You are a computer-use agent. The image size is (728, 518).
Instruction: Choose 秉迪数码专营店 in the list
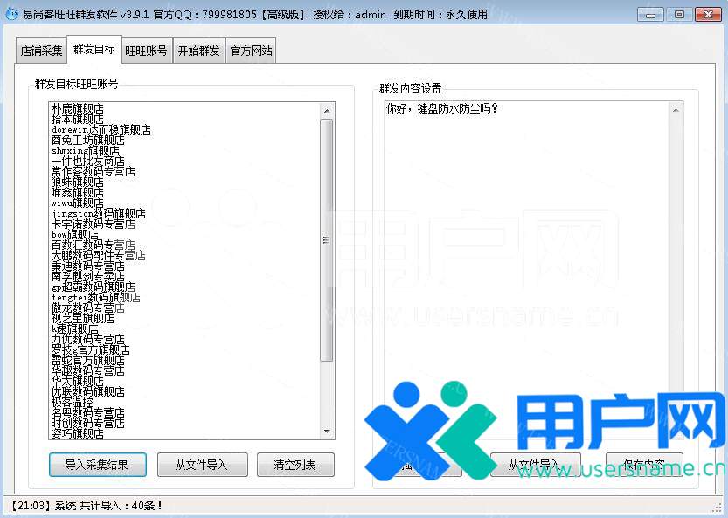coord(87,266)
